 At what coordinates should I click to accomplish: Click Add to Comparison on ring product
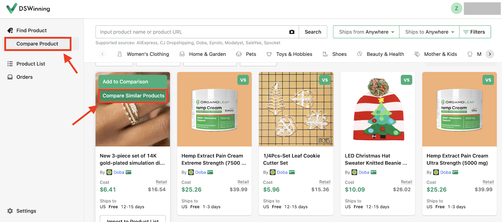coord(133,82)
